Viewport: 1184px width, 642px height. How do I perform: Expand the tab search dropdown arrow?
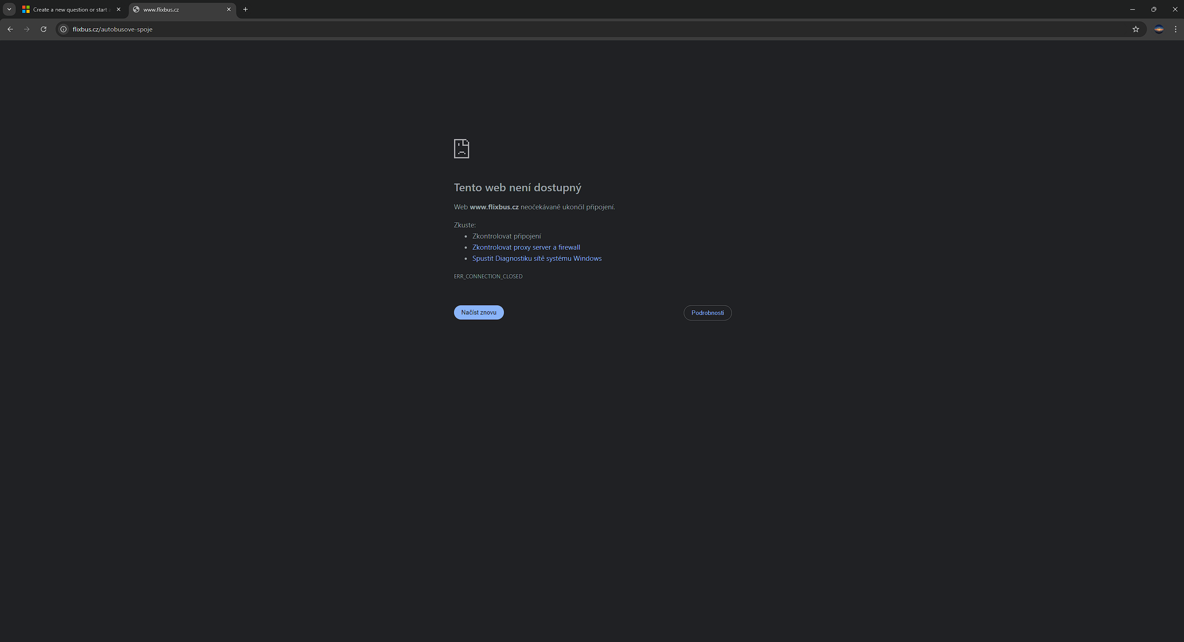tap(9, 9)
